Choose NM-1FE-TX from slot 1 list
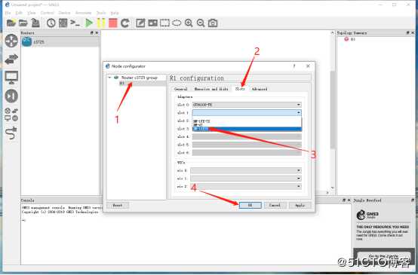418x275 pixels. coord(247,121)
